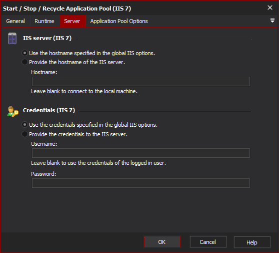Click inside the Hostname input field
The width and height of the screenshot is (279, 253).
coord(141,81)
